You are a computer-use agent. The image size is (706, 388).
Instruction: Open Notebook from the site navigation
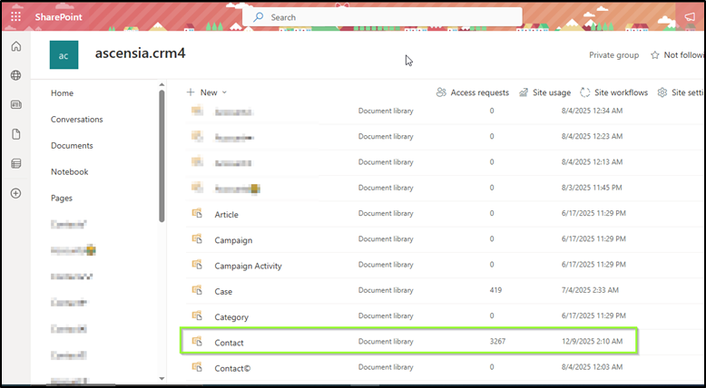click(x=69, y=172)
